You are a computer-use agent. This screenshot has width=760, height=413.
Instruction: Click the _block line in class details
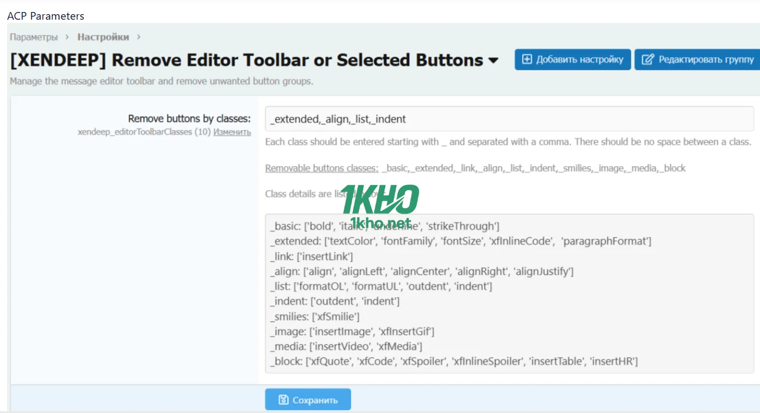click(x=454, y=361)
